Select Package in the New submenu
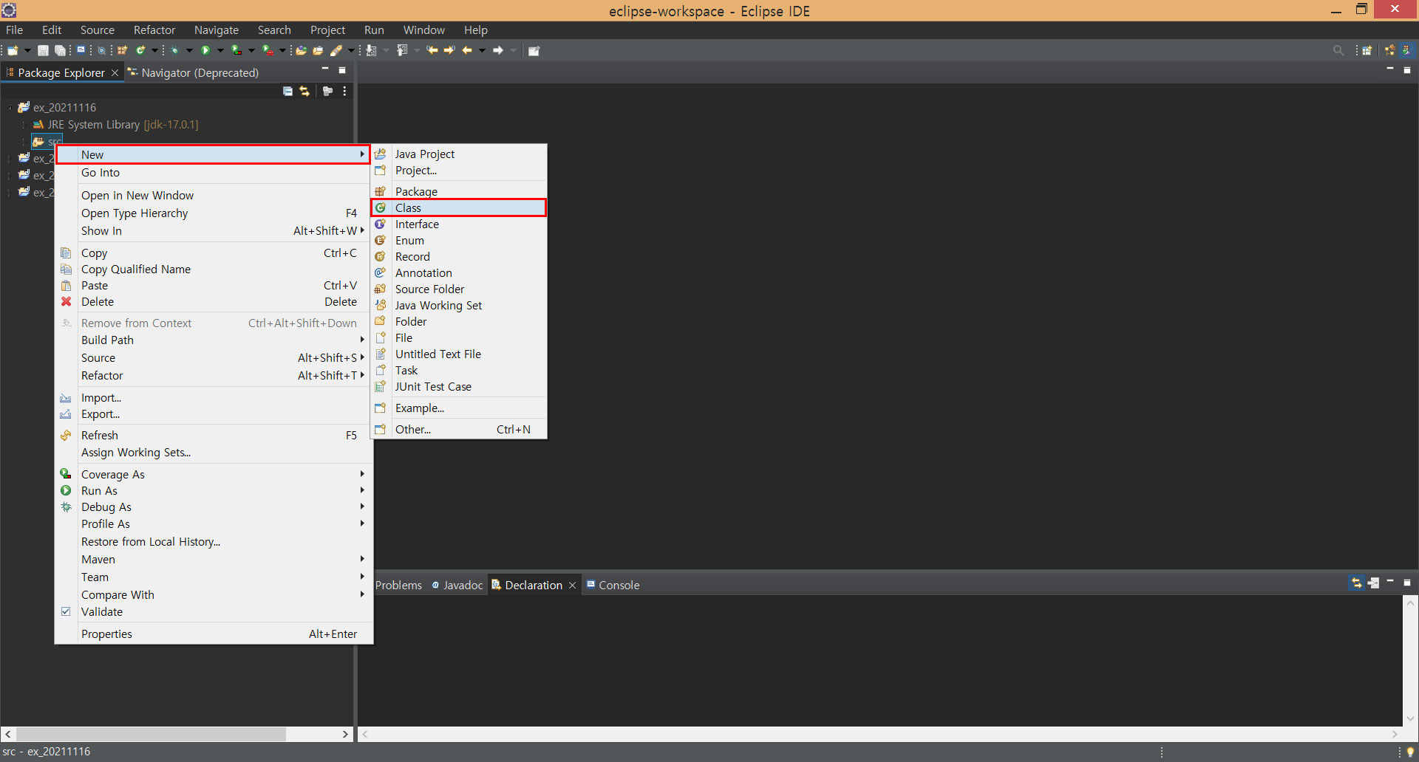The image size is (1419, 762). 458,191
